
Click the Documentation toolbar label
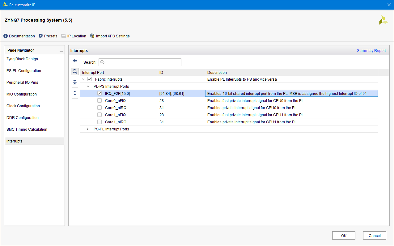click(22, 36)
